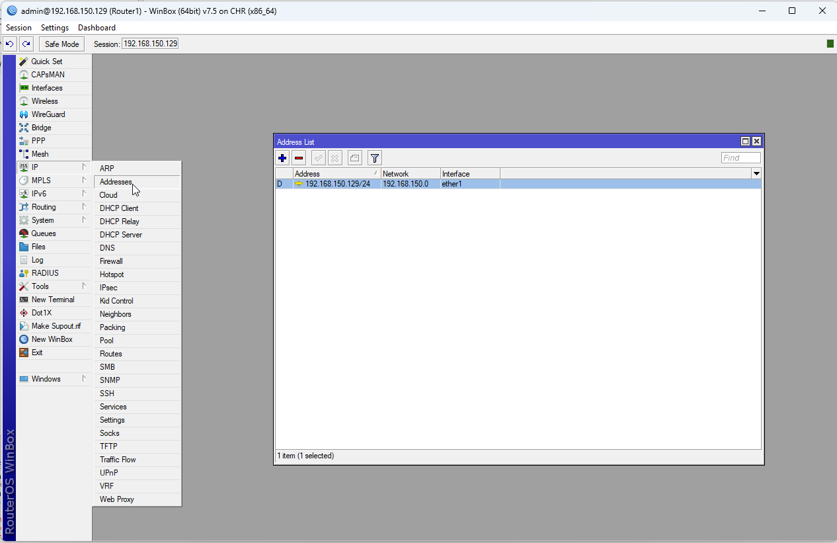Open Firewall from the IP submenu
The height and width of the screenshot is (543, 837).
(x=111, y=261)
